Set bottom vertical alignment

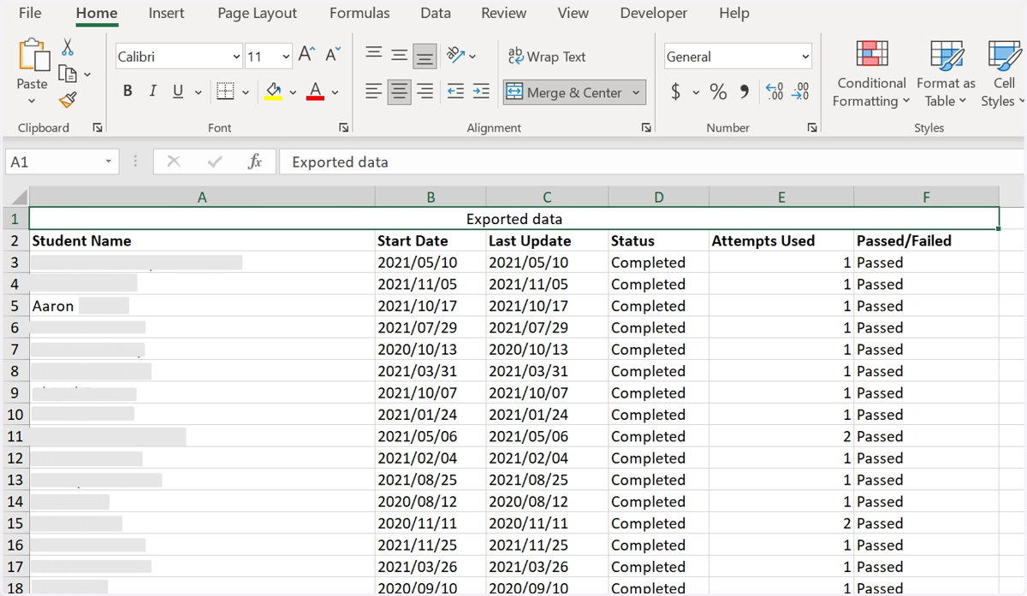point(424,56)
